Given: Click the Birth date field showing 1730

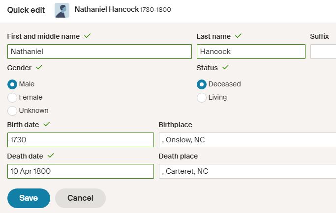Looking at the screenshot, I should click(x=81, y=140).
